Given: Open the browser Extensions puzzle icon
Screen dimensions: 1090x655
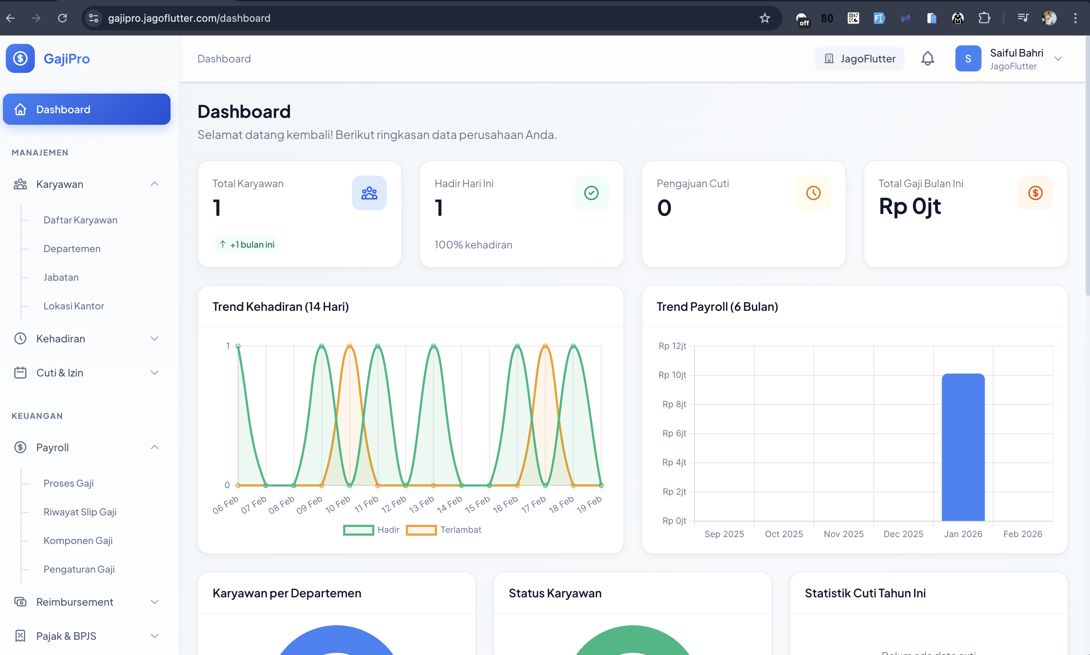Looking at the screenshot, I should (984, 18).
